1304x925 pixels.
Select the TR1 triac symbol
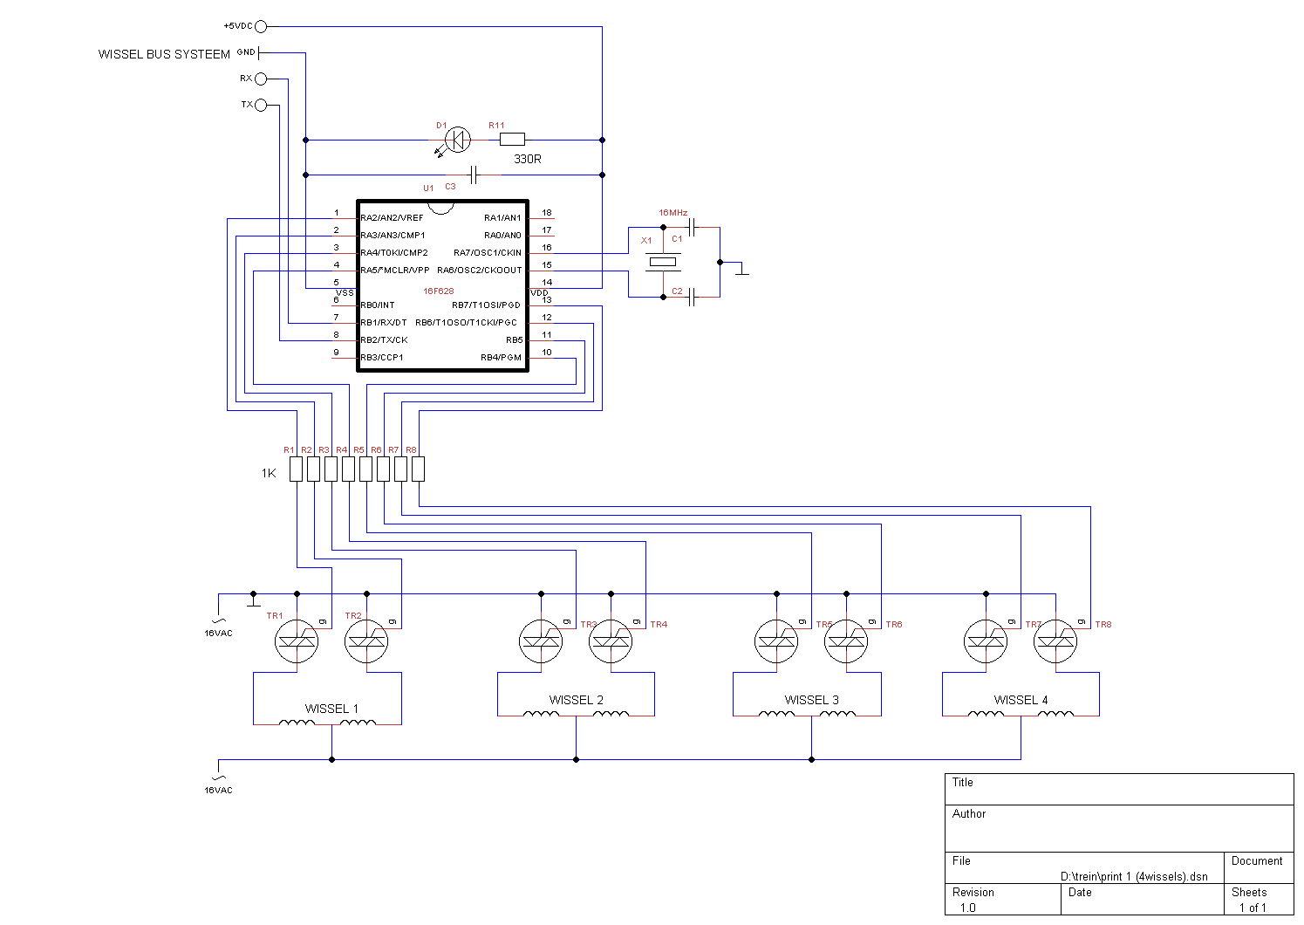click(x=297, y=642)
